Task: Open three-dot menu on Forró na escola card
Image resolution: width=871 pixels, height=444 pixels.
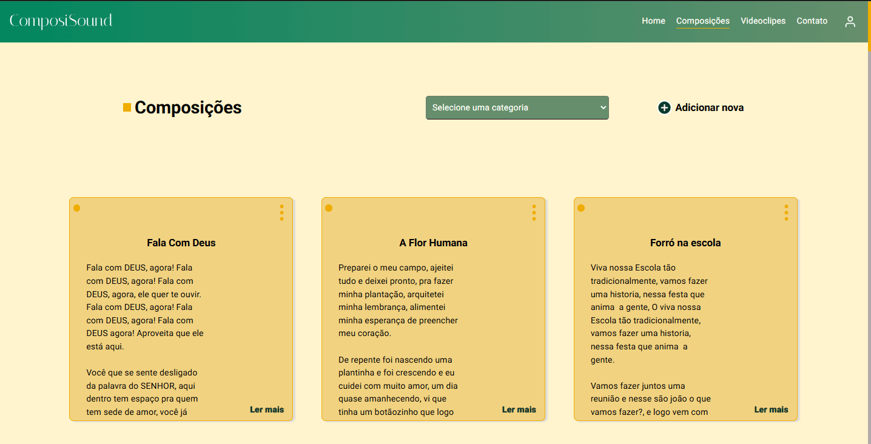Action: click(x=786, y=212)
